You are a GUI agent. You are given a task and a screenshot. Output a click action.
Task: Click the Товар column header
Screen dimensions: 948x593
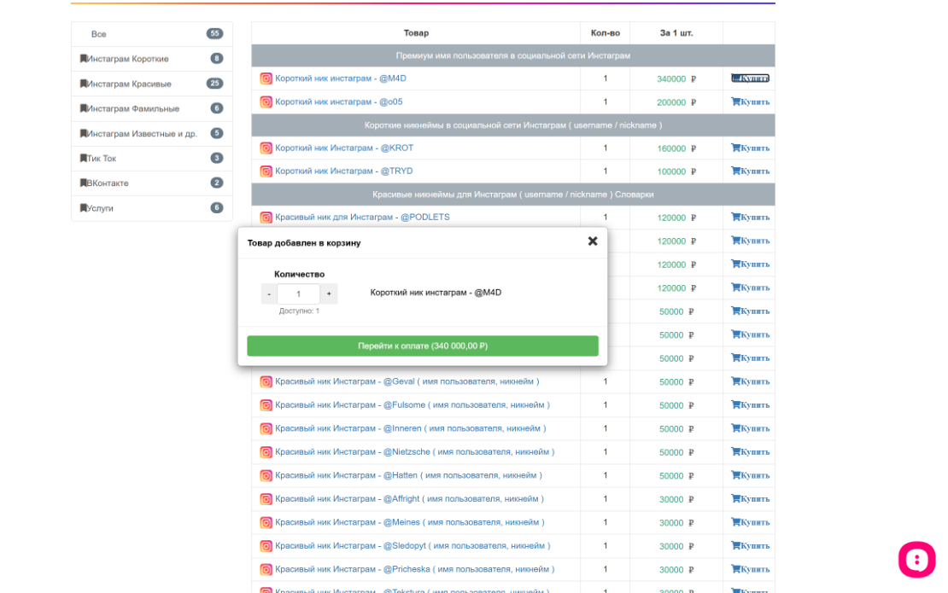click(416, 33)
